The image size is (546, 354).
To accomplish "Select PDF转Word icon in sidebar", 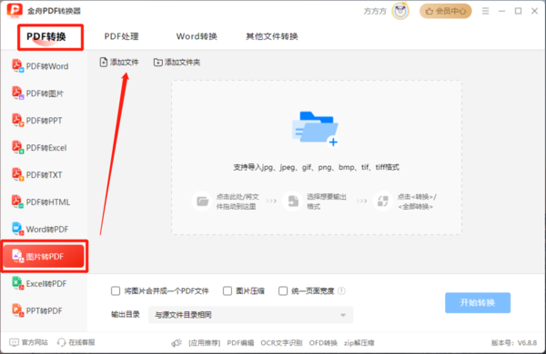I will coord(17,66).
